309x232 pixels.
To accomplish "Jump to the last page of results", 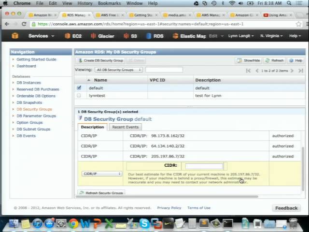I will [x=300, y=71].
